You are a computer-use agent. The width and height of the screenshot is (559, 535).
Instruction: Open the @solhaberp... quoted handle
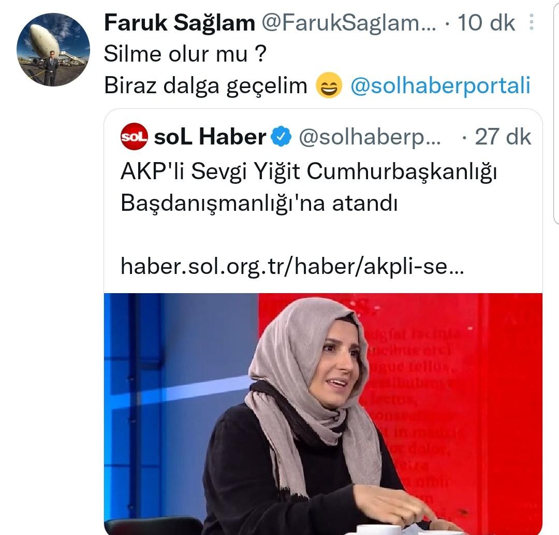tap(370, 137)
